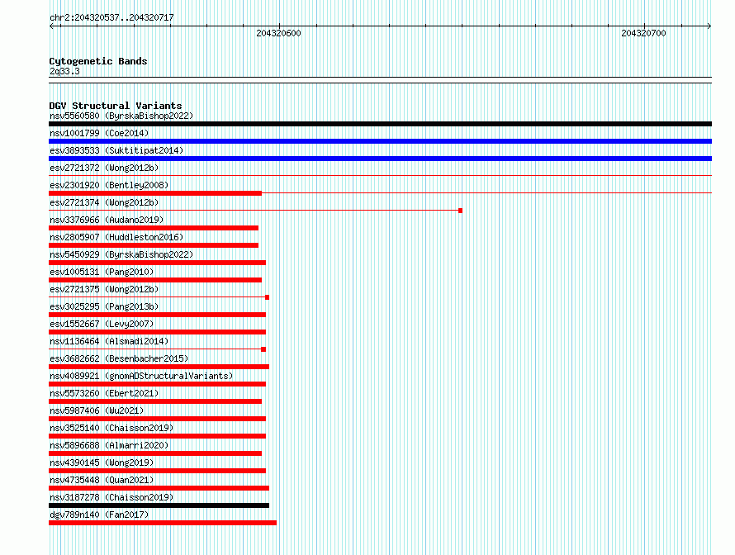
Task: Click the red end marker of esv2721375
Action: point(268,297)
